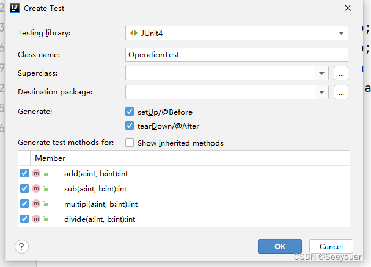Click into the Superclass text field
Image resolution: width=371 pixels, height=267 pixels.
(x=220, y=73)
